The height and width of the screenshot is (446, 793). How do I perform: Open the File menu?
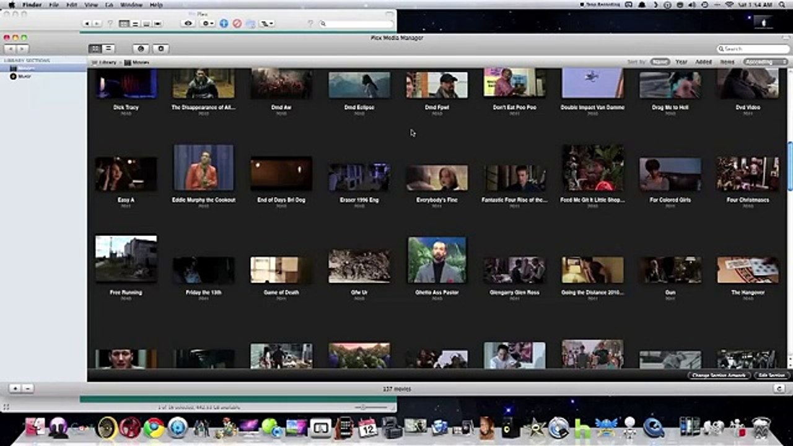[55, 4]
